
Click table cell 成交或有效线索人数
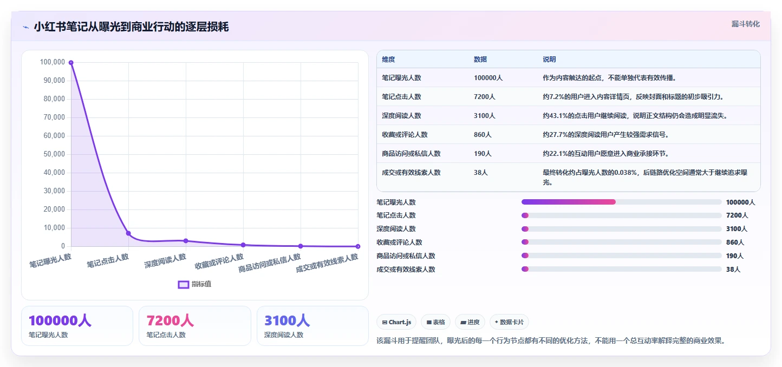[x=411, y=173]
